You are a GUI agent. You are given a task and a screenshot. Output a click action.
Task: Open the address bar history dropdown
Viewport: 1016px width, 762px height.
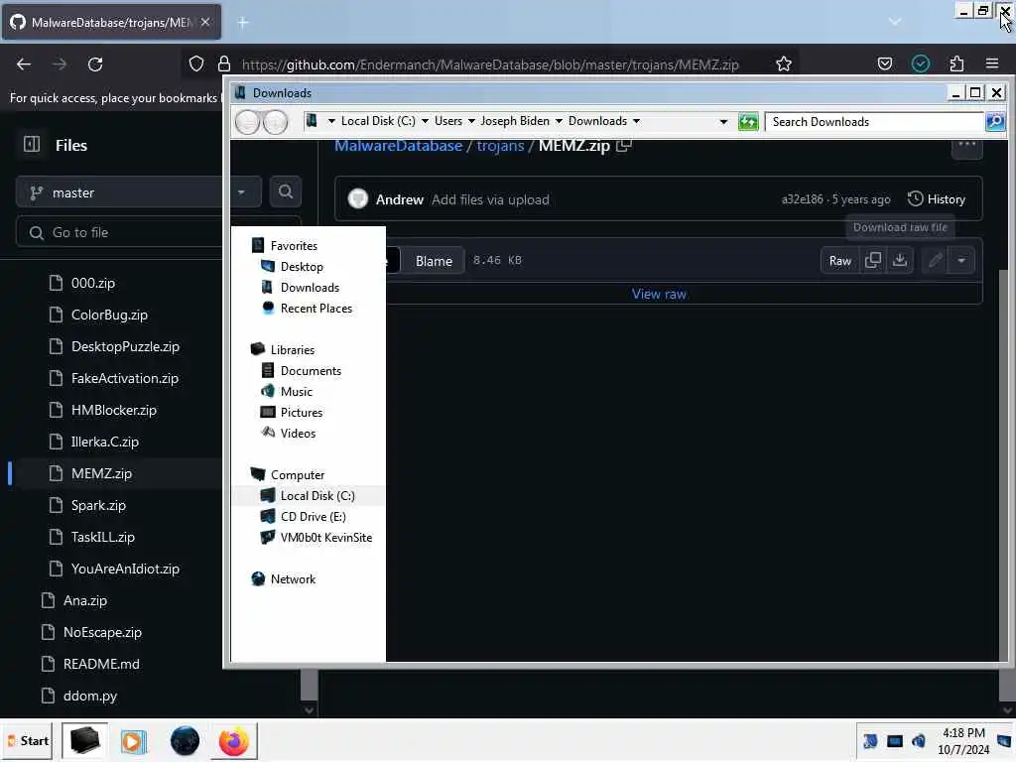(723, 121)
